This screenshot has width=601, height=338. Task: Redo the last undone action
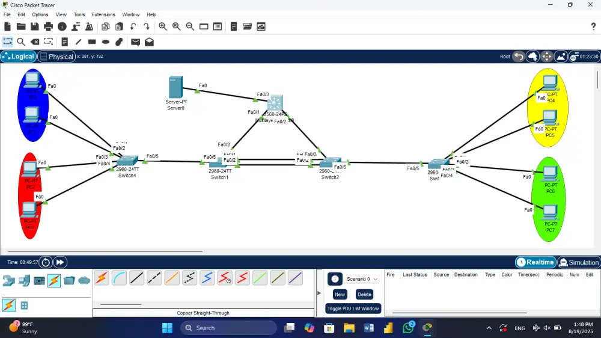tap(147, 26)
